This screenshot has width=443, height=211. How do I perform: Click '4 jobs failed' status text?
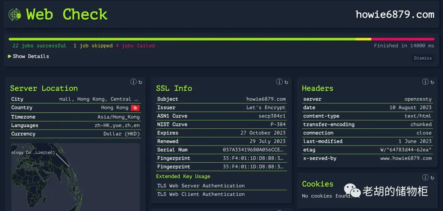(135, 46)
